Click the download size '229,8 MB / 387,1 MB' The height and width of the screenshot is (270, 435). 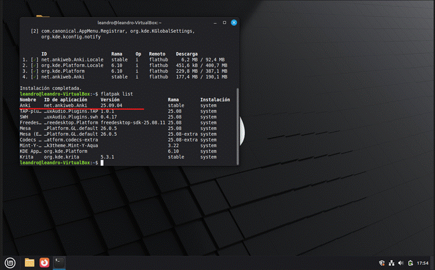[202, 71]
